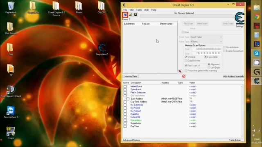
Task: Toggle the Nameplates checkbox
Action: 125,120
